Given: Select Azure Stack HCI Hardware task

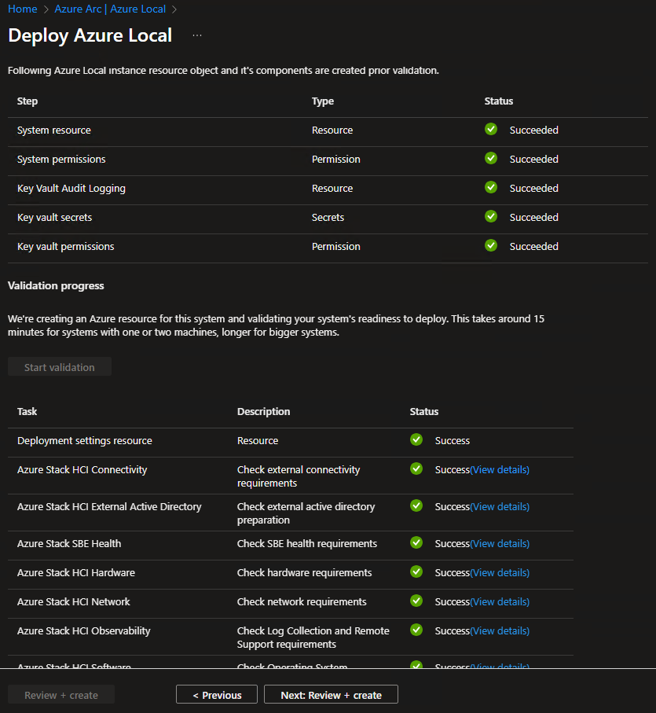Looking at the screenshot, I should click(291, 575).
